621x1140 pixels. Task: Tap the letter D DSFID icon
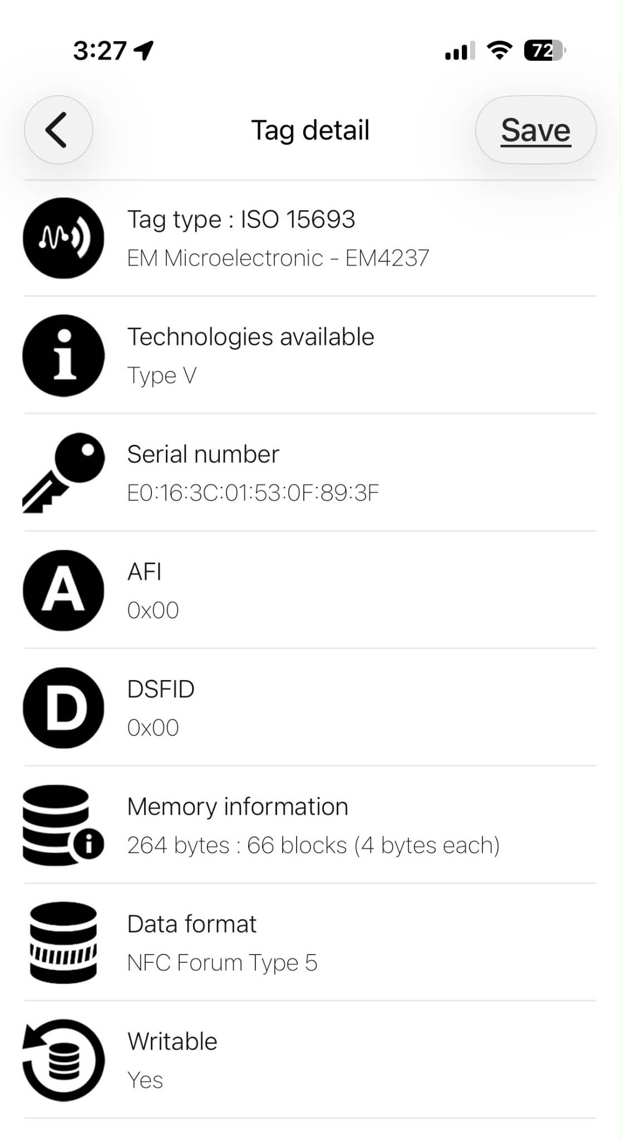point(63,708)
